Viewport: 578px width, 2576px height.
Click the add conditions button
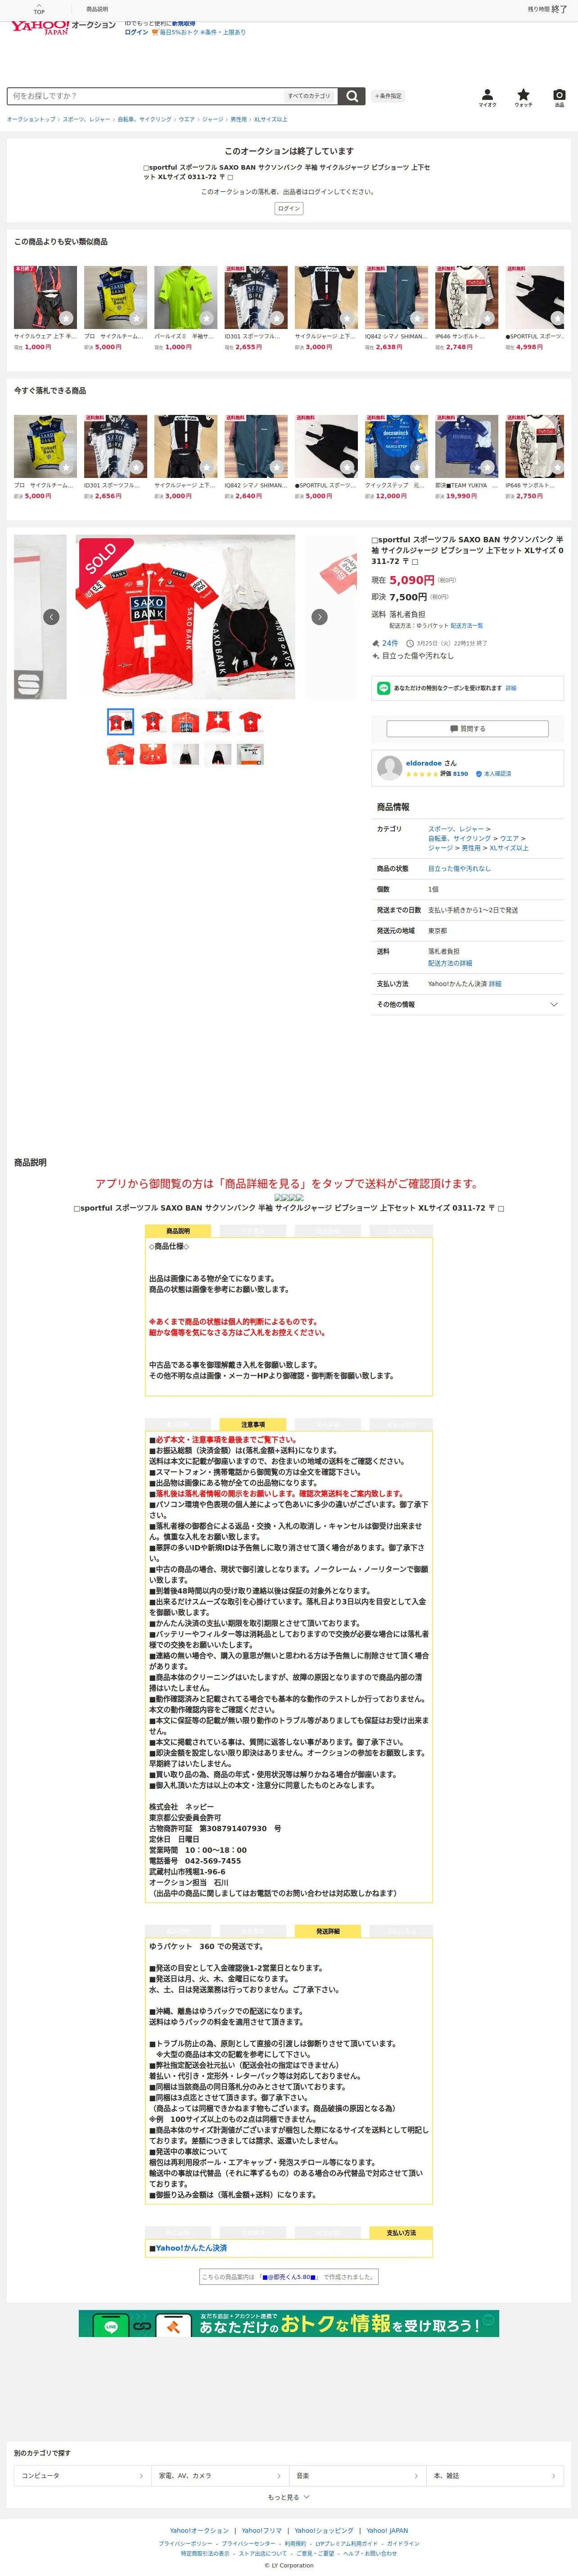(388, 96)
